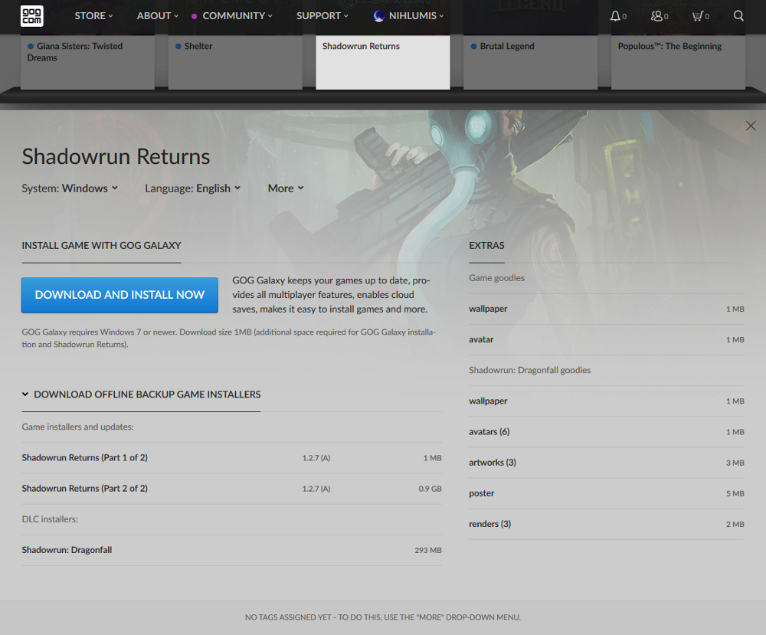Image resolution: width=766 pixels, height=635 pixels.
Task: Download avatars (6) extra
Action: pyautogui.click(x=606, y=432)
